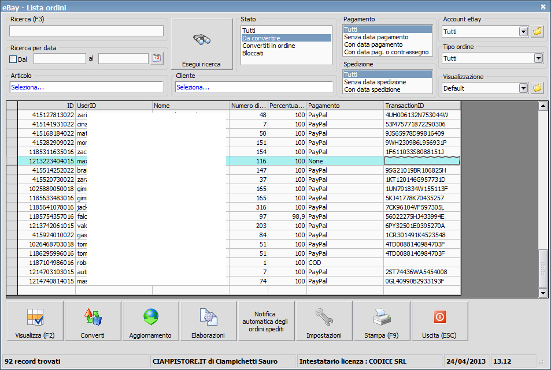Click the 13.12 time in status bar

[502, 361]
